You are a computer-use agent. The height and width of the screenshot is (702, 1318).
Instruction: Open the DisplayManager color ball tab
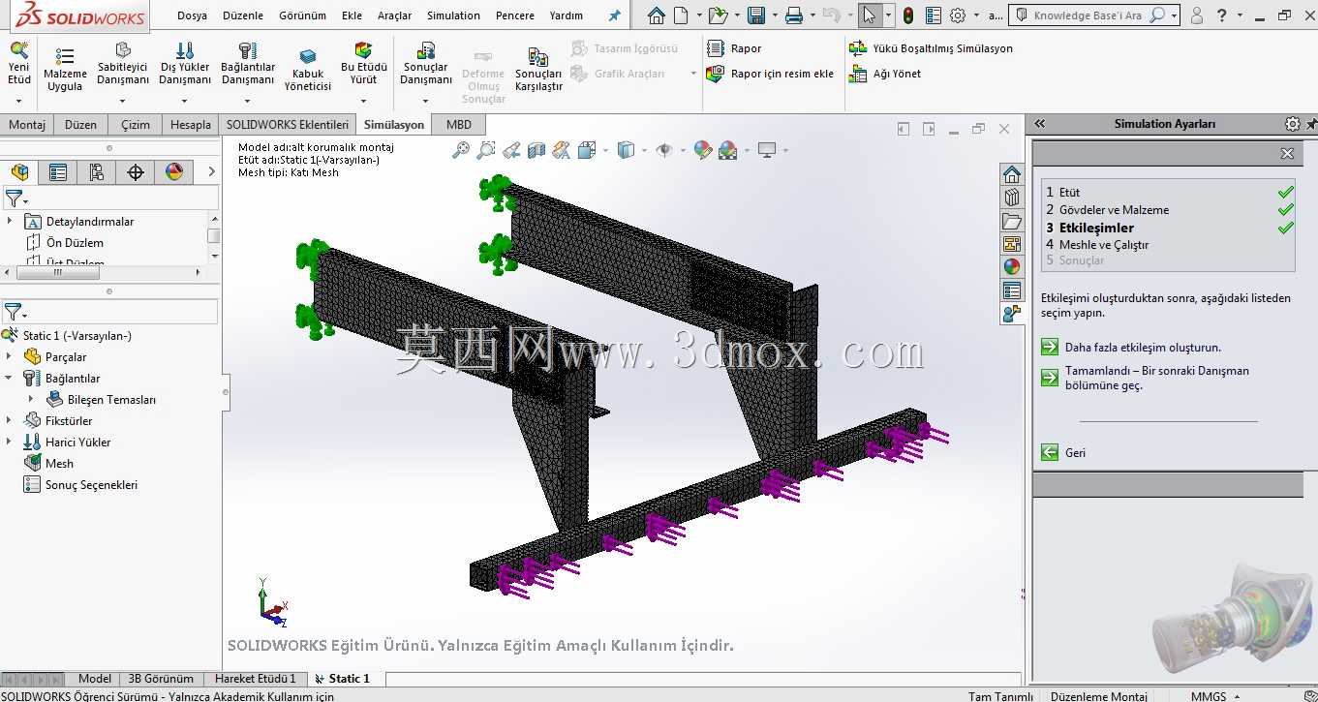point(174,172)
